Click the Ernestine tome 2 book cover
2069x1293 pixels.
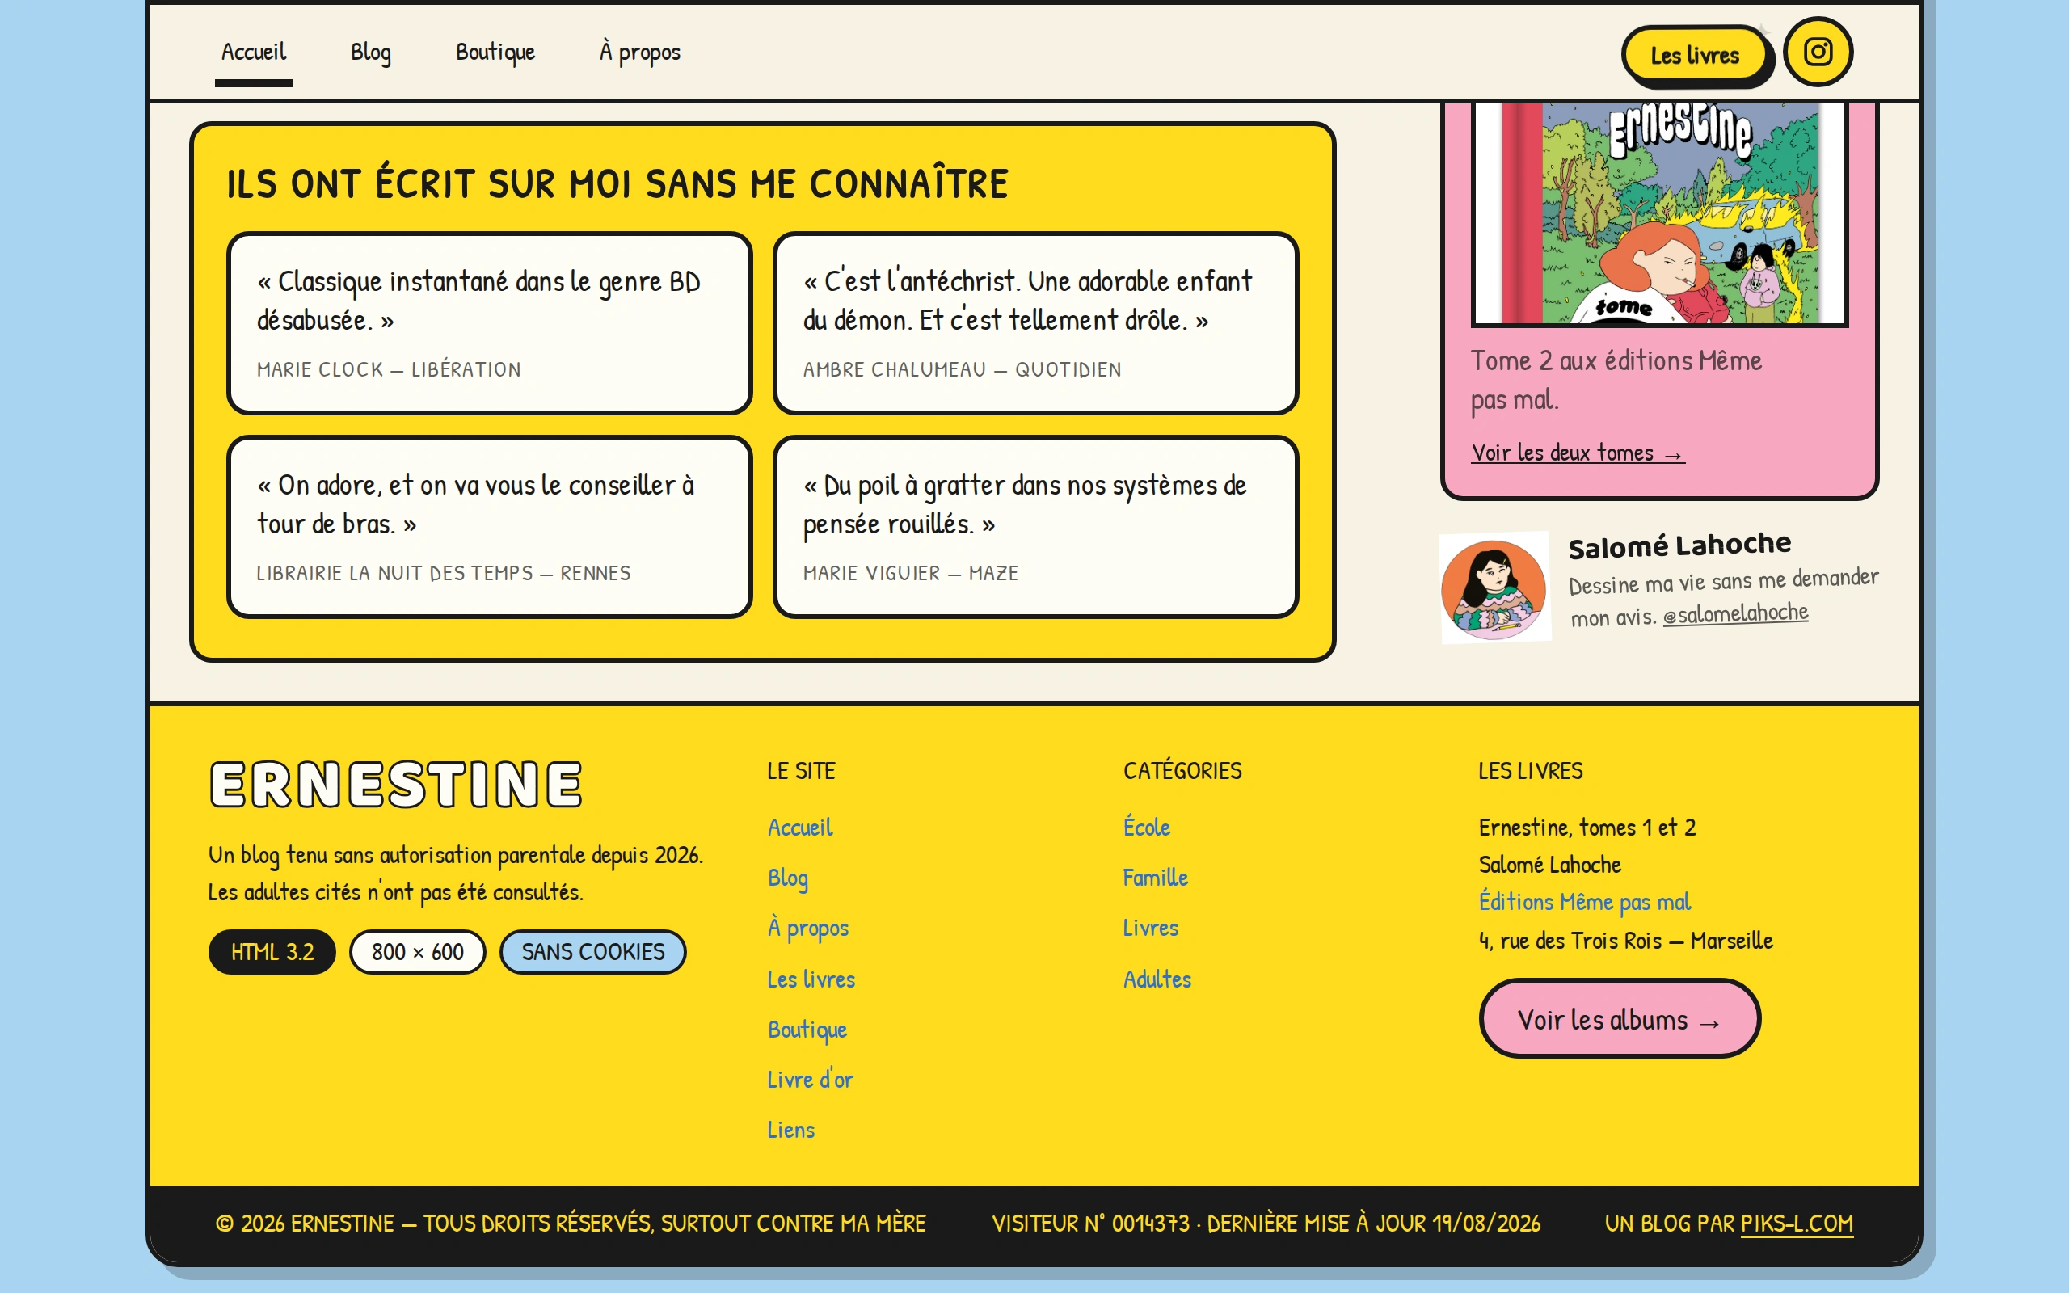tap(1658, 214)
